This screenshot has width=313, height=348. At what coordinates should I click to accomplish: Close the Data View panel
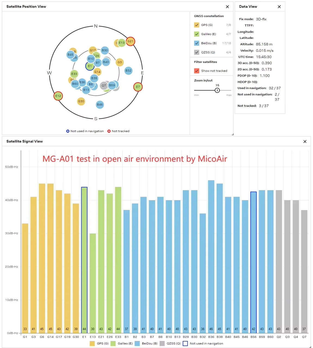point(279,7)
